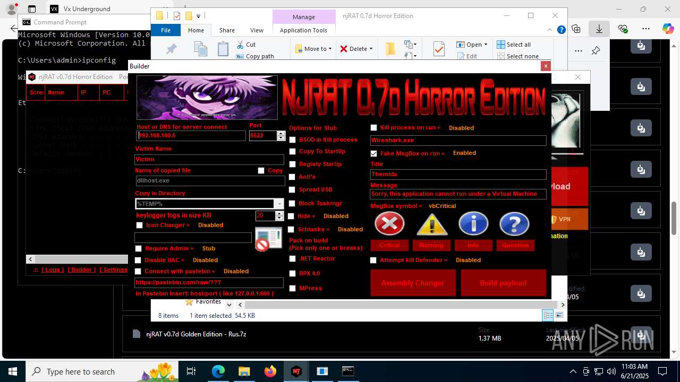680x382 pixels.
Task: Switch Explorer to details view icon
Action: (548, 316)
